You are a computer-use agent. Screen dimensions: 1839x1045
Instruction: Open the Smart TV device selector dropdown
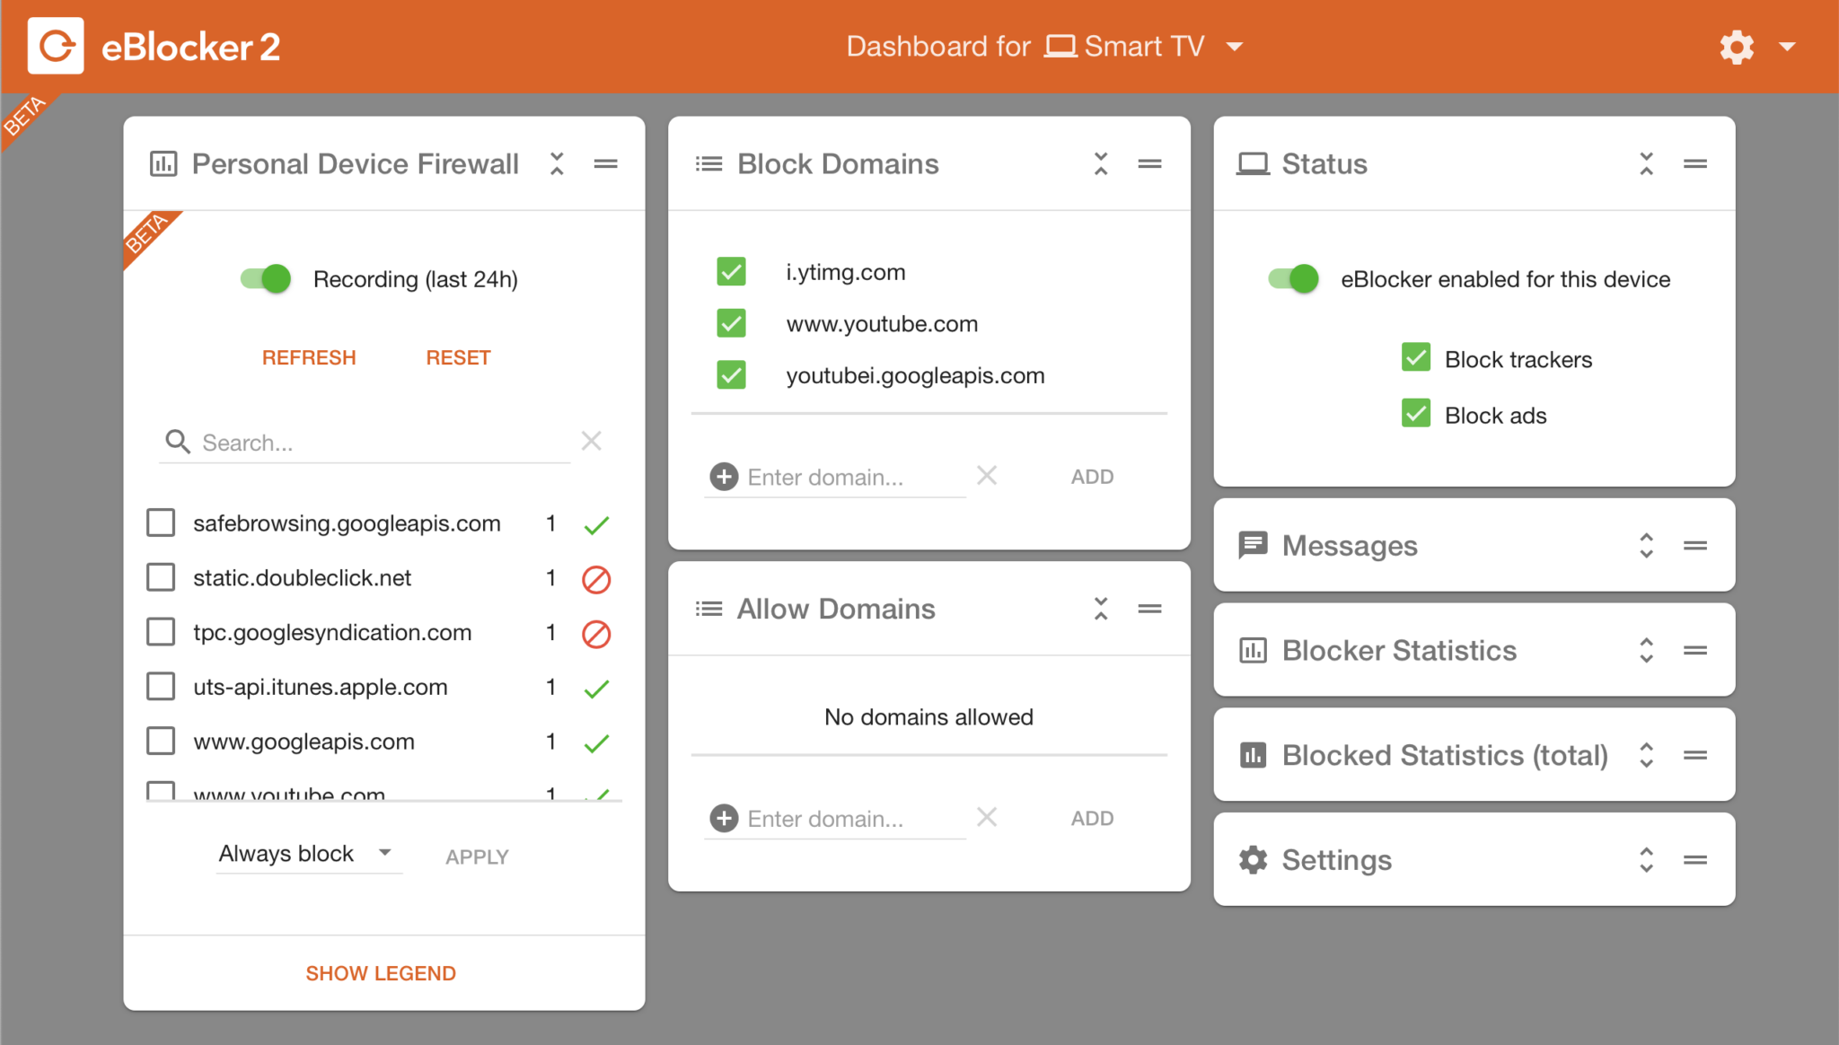[1236, 46]
